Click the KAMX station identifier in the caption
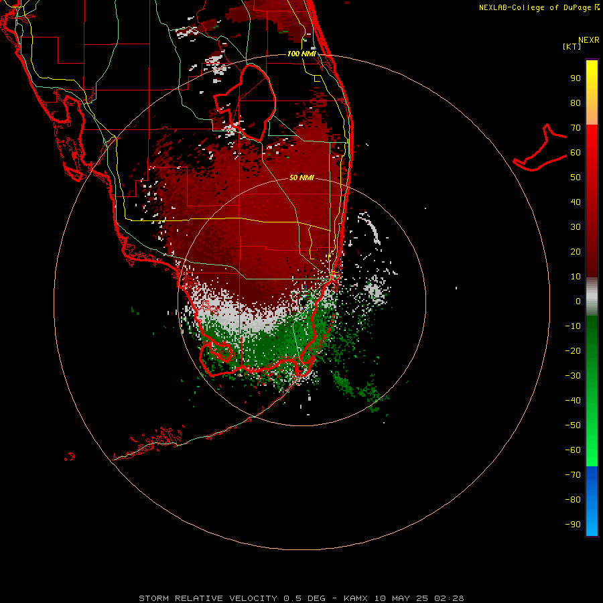Screen dimensions: 603x603 (x=356, y=598)
